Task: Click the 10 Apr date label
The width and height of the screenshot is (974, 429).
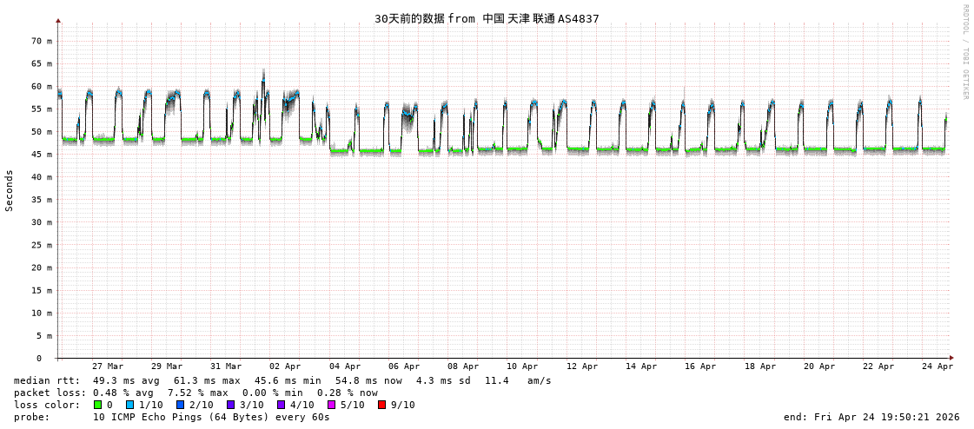Action: pyautogui.click(x=522, y=366)
